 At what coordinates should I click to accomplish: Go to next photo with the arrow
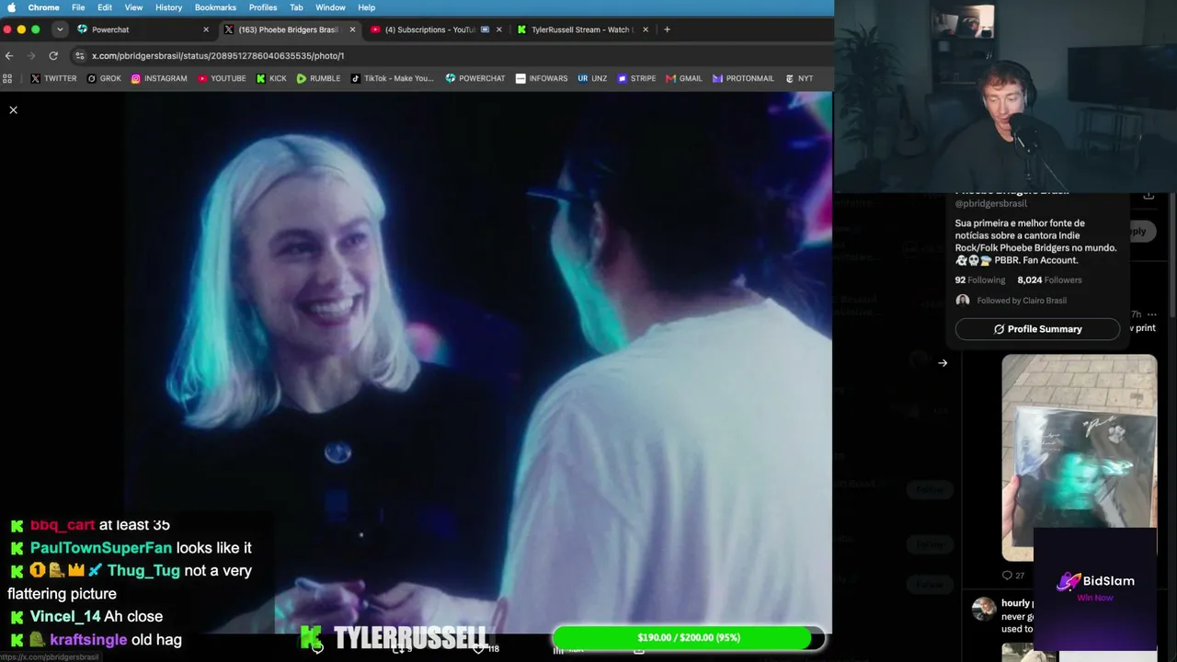pos(943,363)
